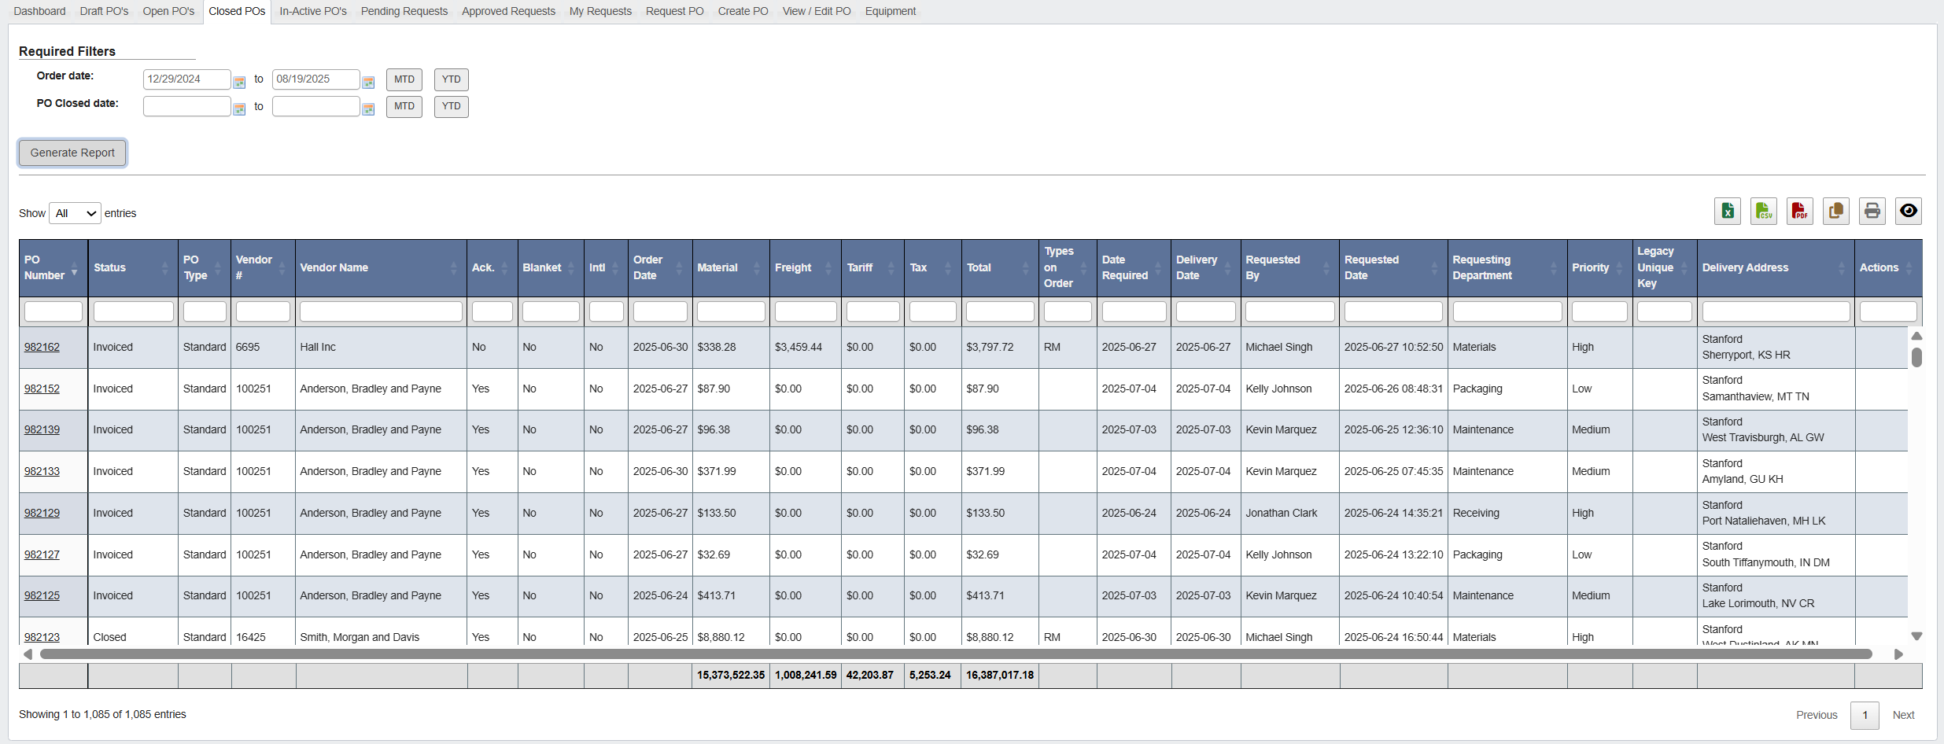1944x744 pixels.
Task: Sort by Requesting Department column
Action: pyautogui.click(x=1507, y=268)
